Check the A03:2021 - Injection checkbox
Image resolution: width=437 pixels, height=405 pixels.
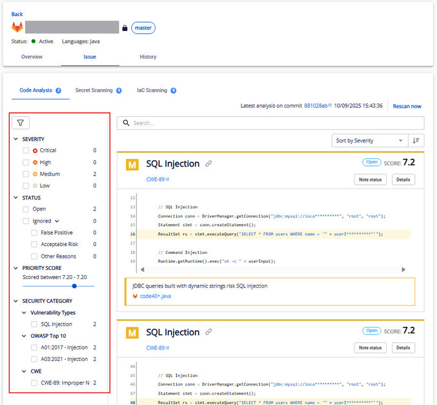pyautogui.click(x=34, y=359)
